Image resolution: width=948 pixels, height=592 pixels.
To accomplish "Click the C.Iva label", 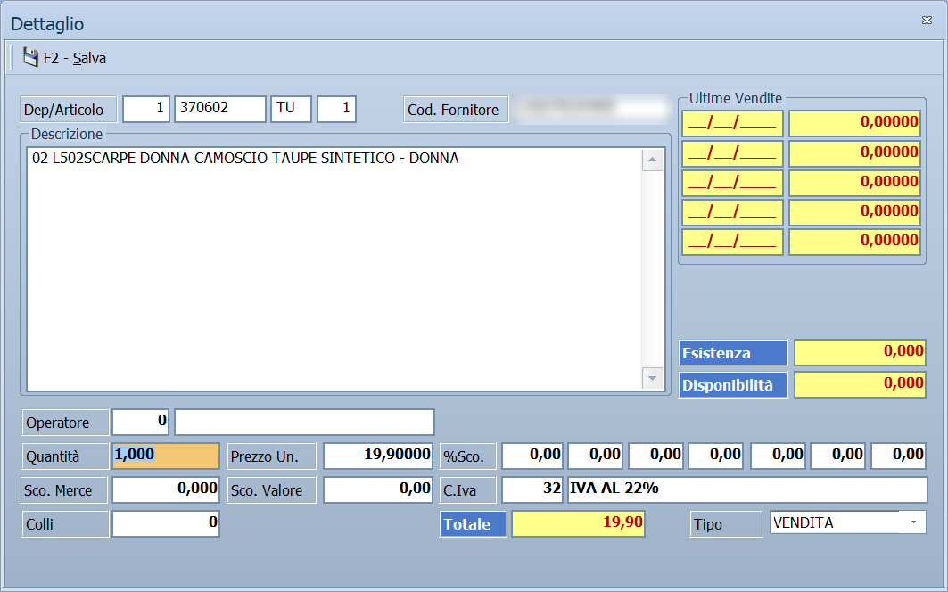I will pyautogui.click(x=467, y=490).
